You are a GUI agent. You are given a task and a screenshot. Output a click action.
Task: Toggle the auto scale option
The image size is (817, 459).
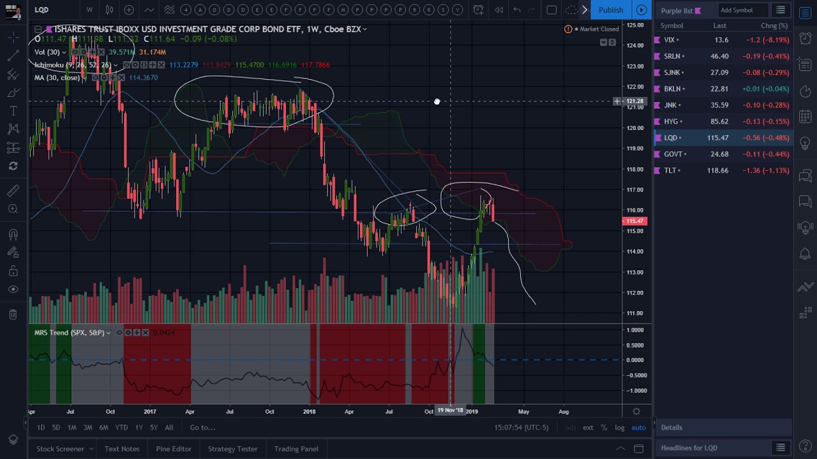click(x=638, y=428)
